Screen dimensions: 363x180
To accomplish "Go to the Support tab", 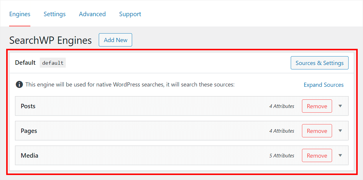I will 130,14.
